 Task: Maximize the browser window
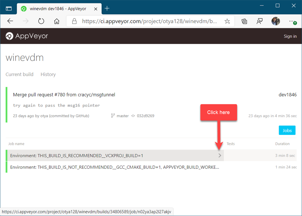pos(278,5)
